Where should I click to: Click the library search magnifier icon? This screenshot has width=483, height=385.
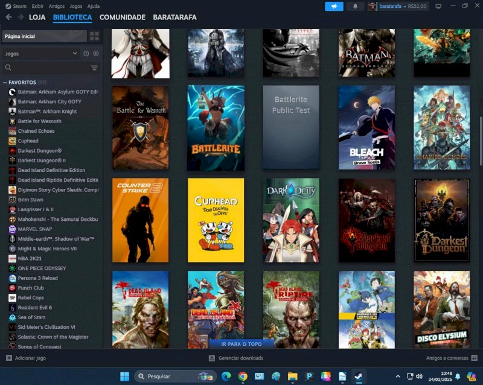pos(8,68)
